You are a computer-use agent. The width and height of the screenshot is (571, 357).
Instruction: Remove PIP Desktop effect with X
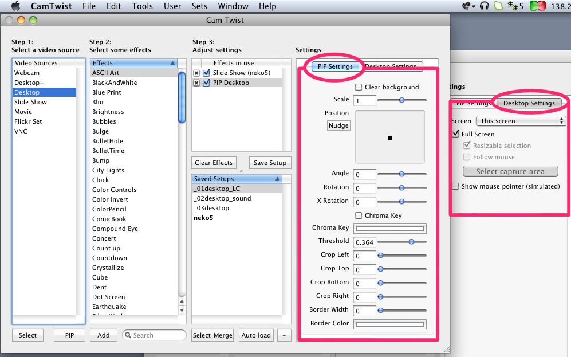click(196, 83)
